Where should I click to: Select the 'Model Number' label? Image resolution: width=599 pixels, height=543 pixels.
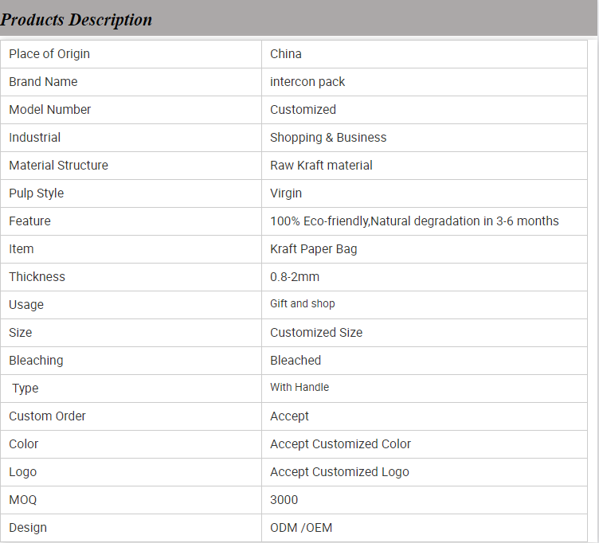click(50, 110)
